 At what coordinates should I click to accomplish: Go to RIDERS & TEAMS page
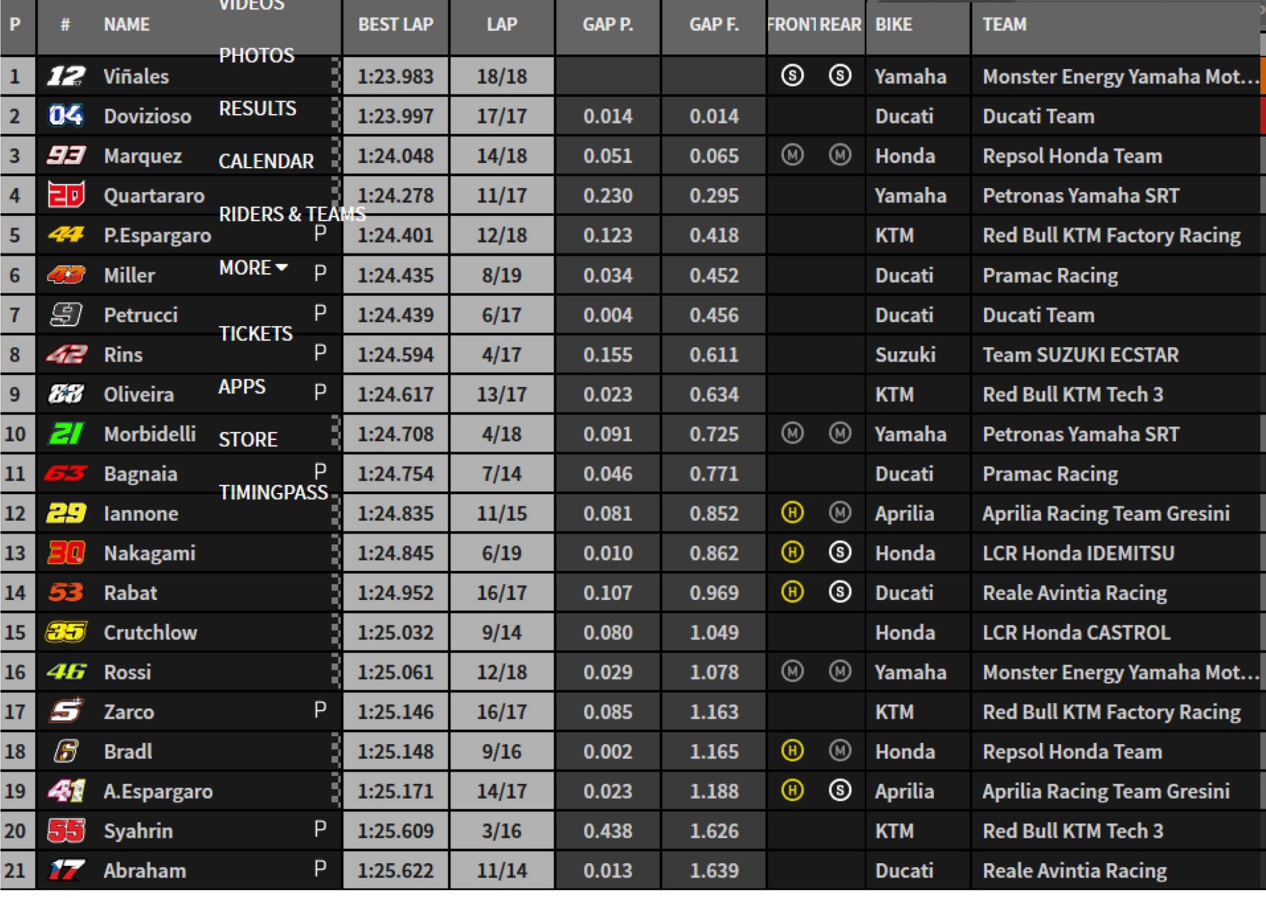click(x=292, y=215)
